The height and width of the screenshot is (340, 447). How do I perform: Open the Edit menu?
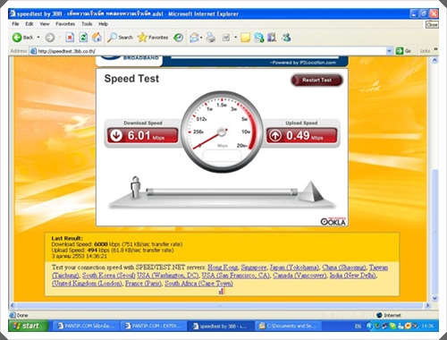pyautogui.click(x=30, y=24)
